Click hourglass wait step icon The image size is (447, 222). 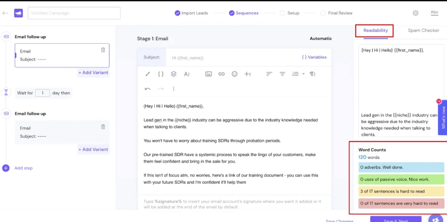click(6, 92)
